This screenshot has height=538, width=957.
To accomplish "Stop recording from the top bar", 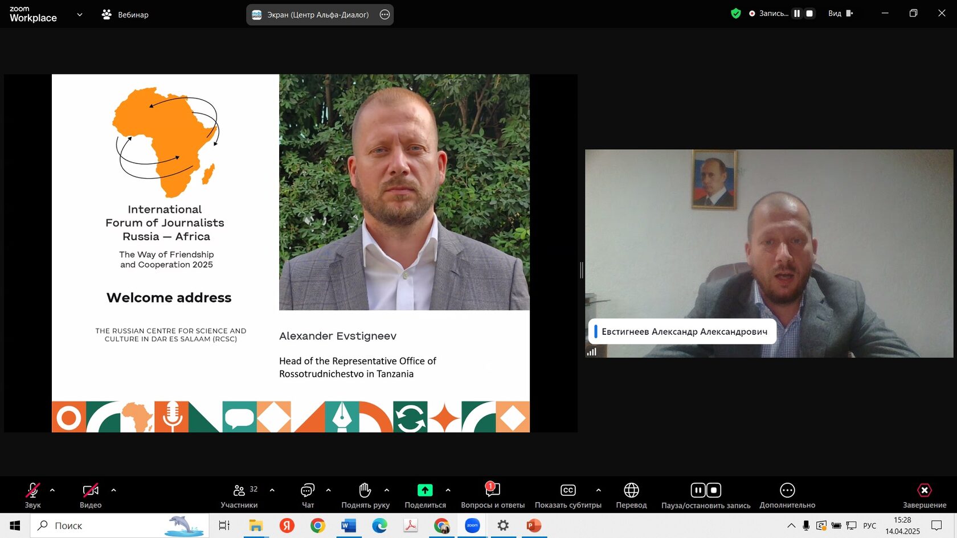I will click(x=809, y=14).
